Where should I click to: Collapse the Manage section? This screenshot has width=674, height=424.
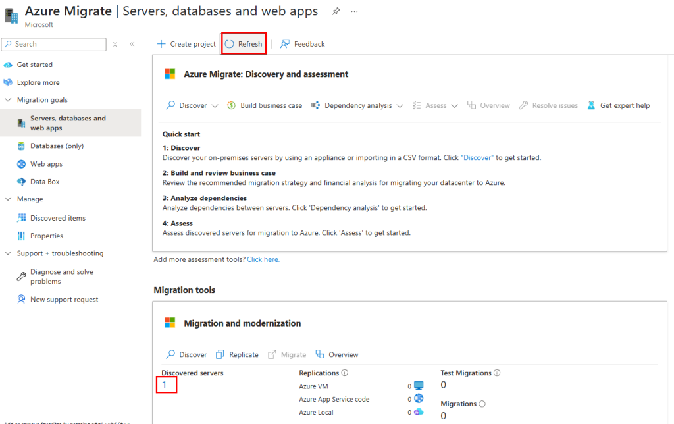[x=8, y=199]
